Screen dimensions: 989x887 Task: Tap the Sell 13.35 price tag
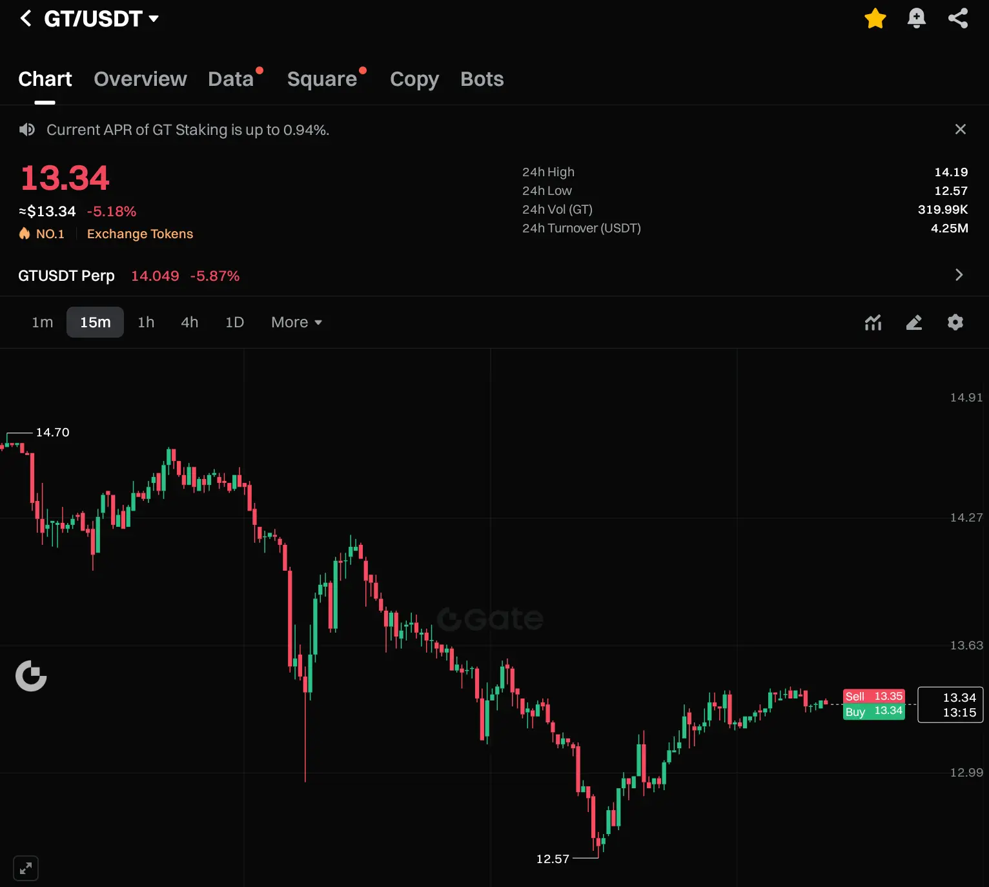point(874,696)
